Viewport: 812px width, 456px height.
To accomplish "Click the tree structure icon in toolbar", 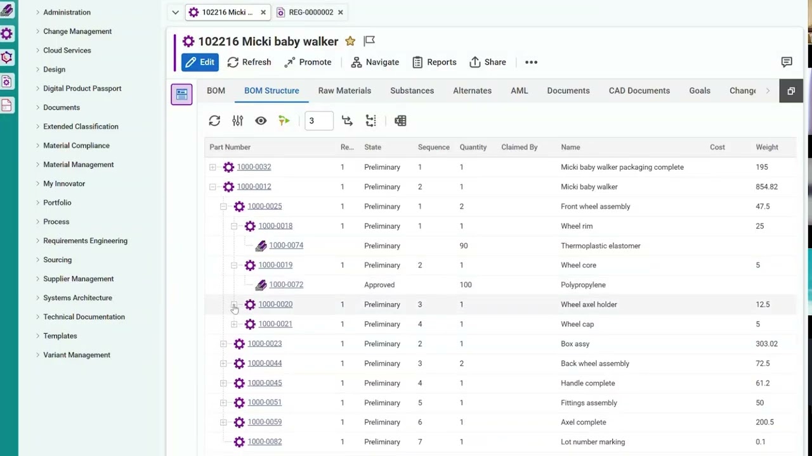I will pyautogui.click(x=371, y=120).
